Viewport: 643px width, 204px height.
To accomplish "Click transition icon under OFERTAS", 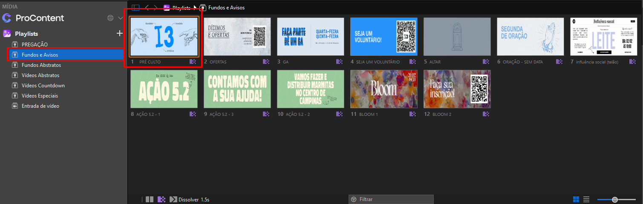I will (266, 62).
